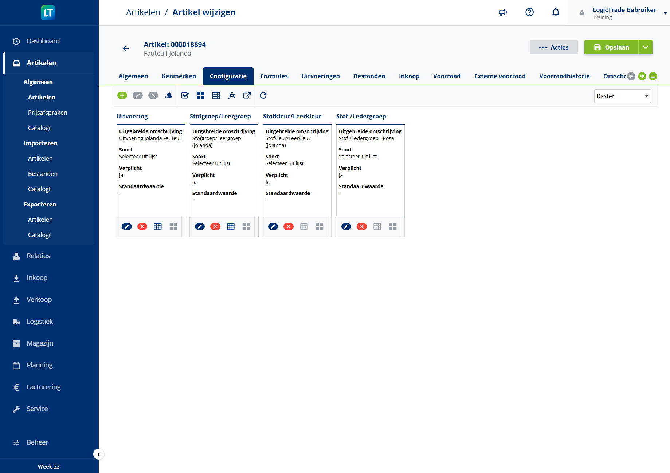Screen dimensions: 670x473
Task: Click the checkbox selection icon in the toolbar
Action: coord(185,95)
